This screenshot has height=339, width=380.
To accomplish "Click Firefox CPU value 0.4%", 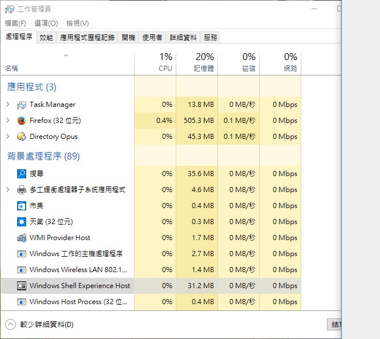I will click(164, 121).
